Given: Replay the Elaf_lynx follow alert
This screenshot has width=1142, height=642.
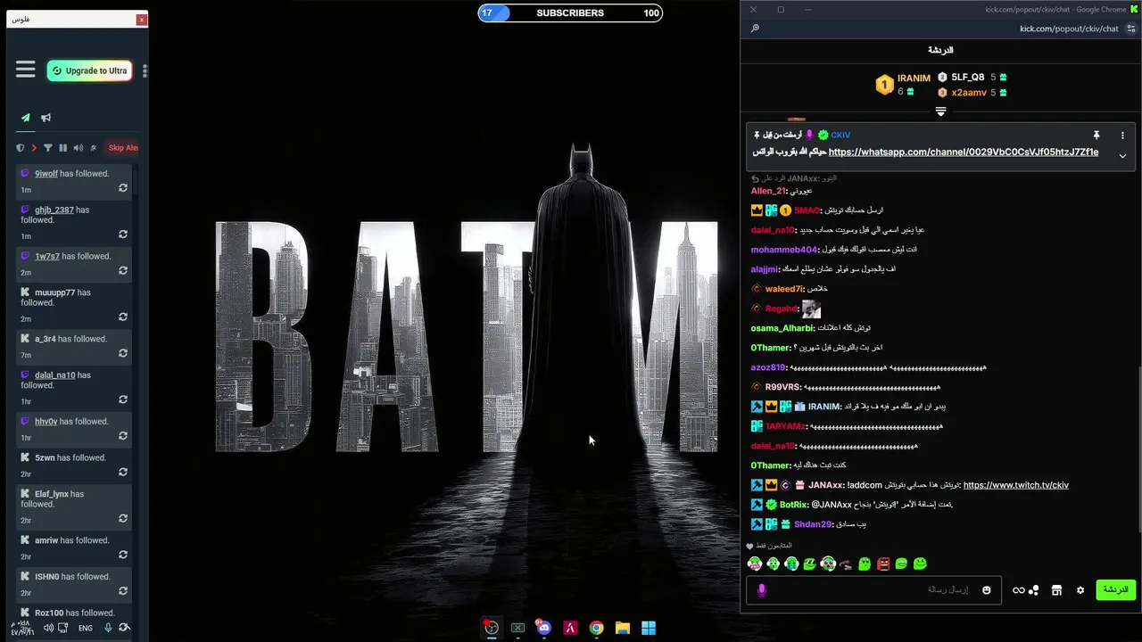Looking at the screenshot, I should click(123, 519).
